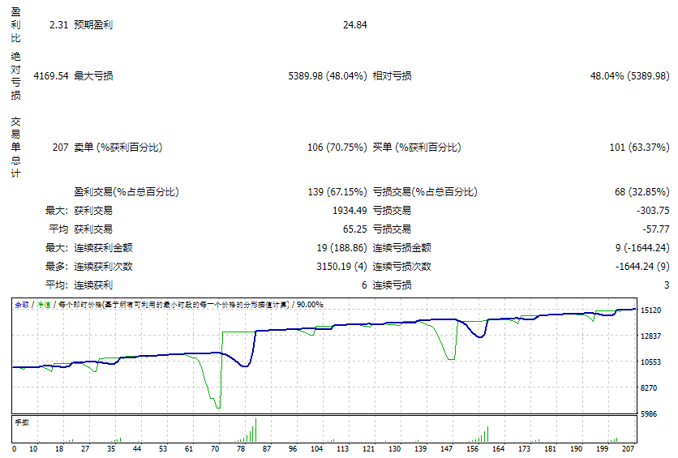Click the 207 mark on x-axis
Screen dimensions: 678x458
coord(629,448)
